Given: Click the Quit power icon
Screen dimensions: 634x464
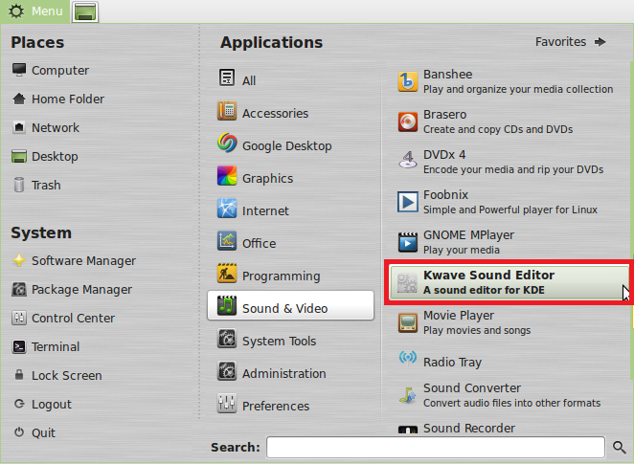Looking at the screenshot, I should tap(19, 432).
